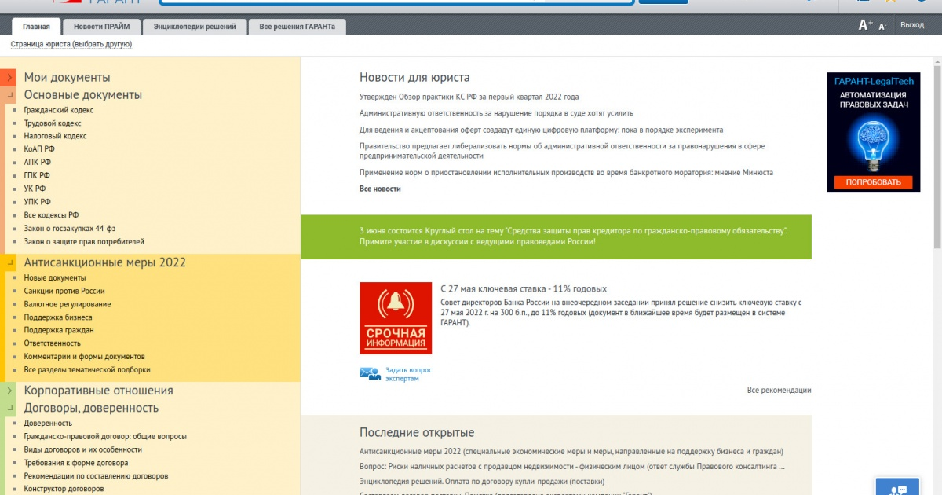Viewport: 942px width, 495px height.
Task: Open Поддержка граждан
Action: (x=59, y=330)
